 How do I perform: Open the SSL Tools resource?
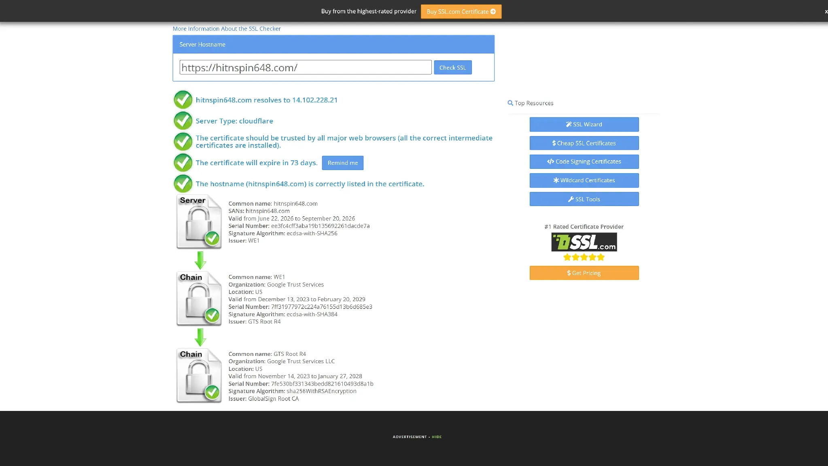point(584,199)
